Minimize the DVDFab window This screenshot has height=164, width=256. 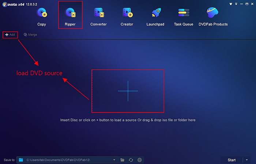coord(241,4)
